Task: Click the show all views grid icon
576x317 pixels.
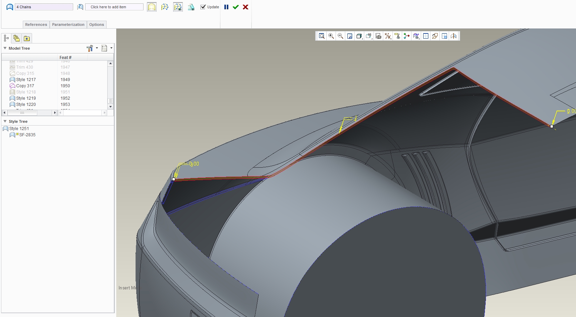Action: [x=426, y=36]
